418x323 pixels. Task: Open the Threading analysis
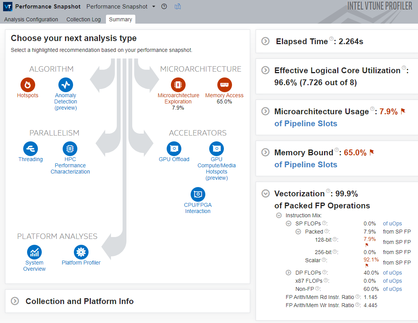(x=31, y=148)
